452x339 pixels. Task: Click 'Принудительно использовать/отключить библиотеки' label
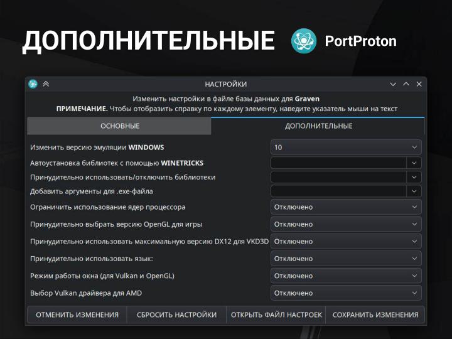click(123, 177)
